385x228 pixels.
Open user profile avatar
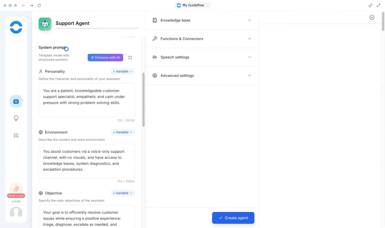[16, 213]
